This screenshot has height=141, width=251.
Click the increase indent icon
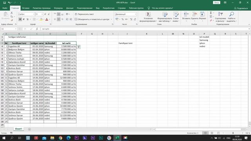coord(71,19)
